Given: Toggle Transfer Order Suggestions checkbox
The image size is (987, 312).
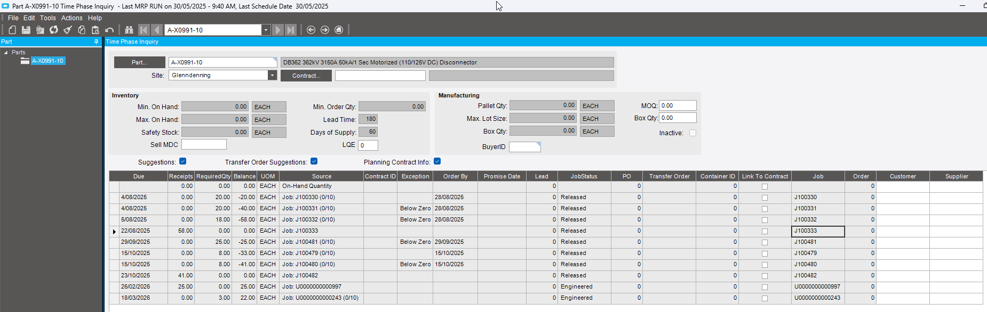Looking at the screenshot, I should pos(314,161).
